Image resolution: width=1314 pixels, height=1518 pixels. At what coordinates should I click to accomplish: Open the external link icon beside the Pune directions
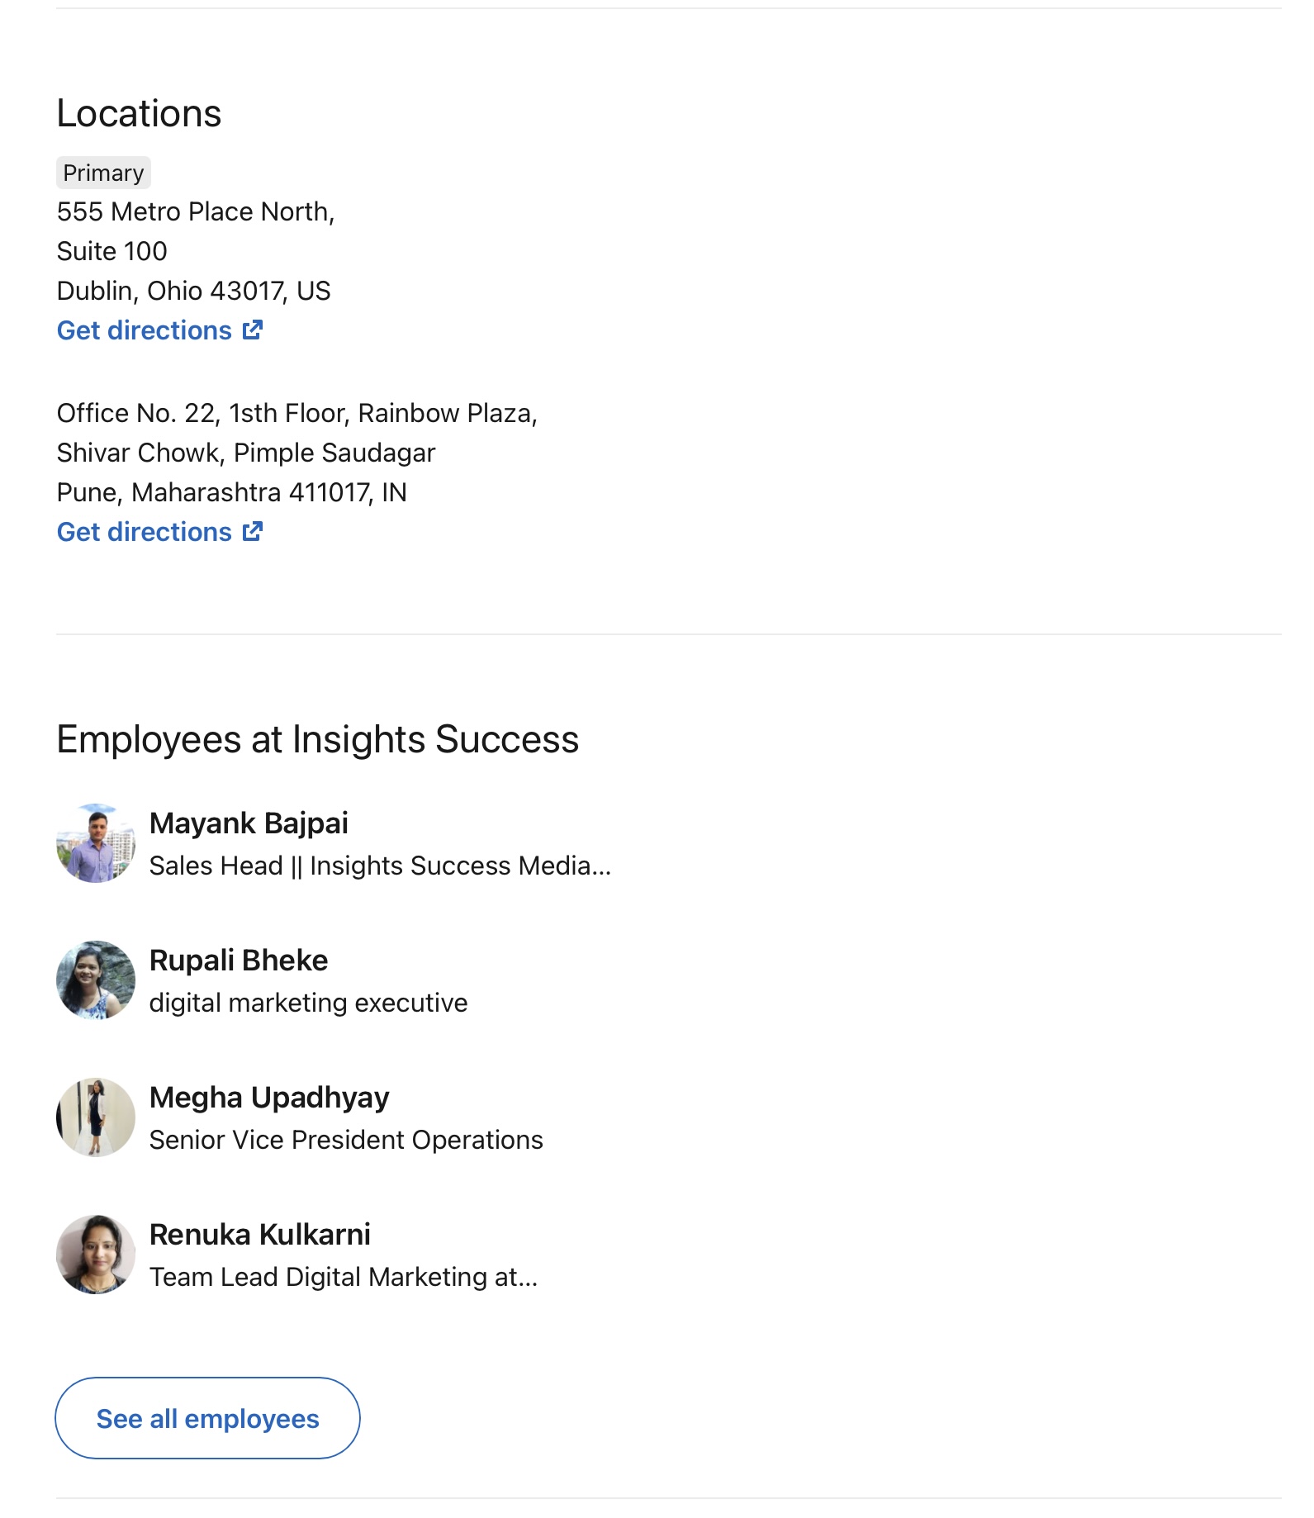click(253, 532)
